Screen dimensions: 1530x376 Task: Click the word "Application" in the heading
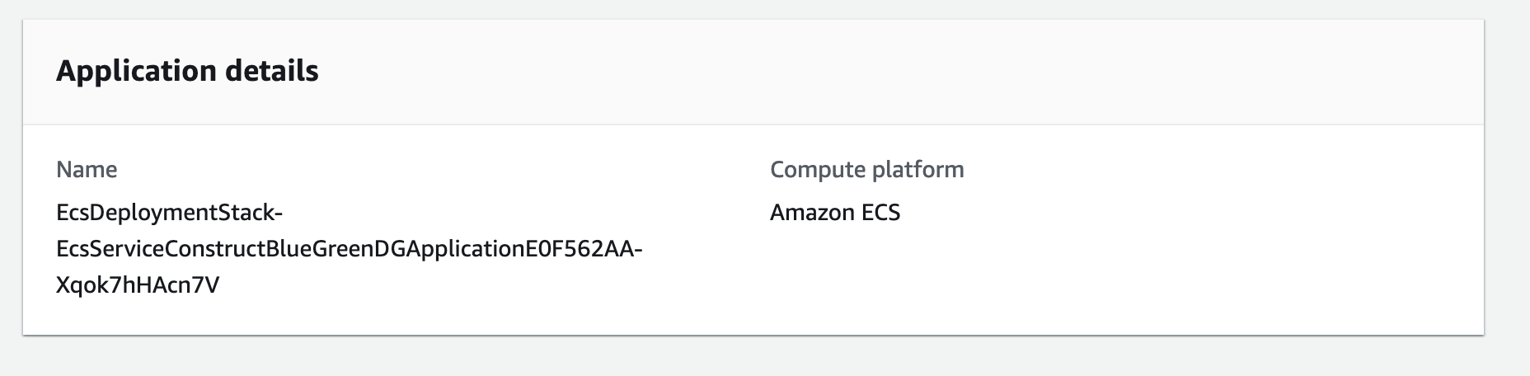point(125,71)
